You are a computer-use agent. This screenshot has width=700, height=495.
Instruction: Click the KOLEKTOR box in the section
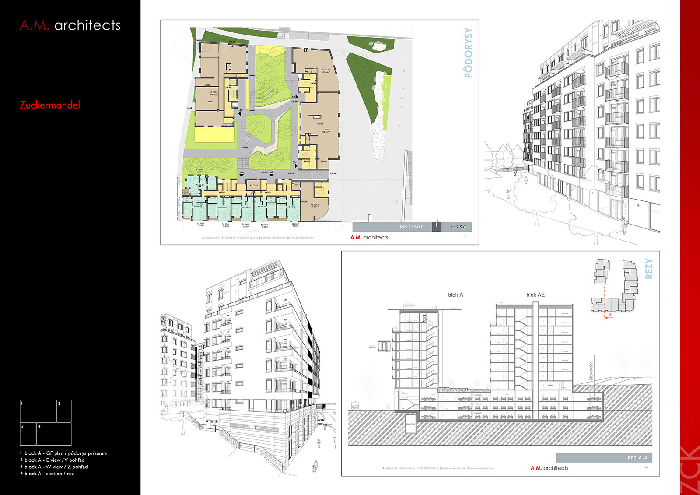(x=410, y=424)
